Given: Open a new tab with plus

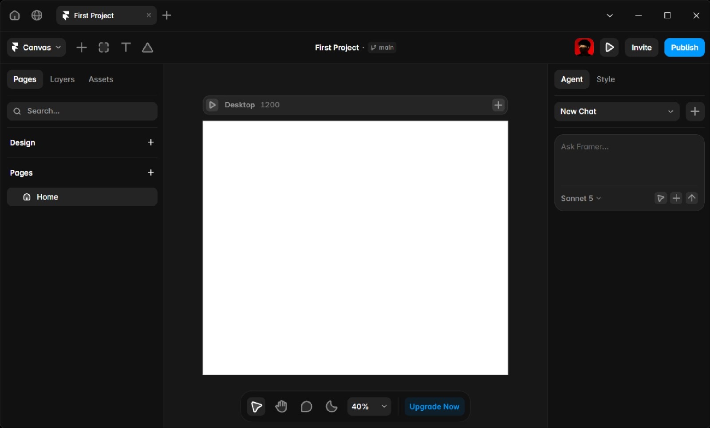Looking at the screenshot, I should pyautogui.click(x=167, y=16).
